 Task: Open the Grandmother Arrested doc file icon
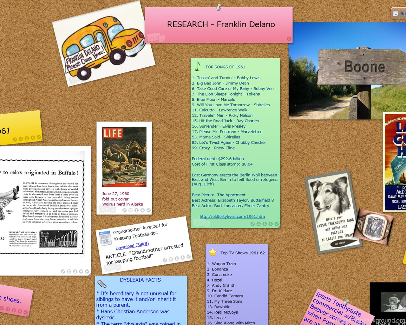pos(105,239)
